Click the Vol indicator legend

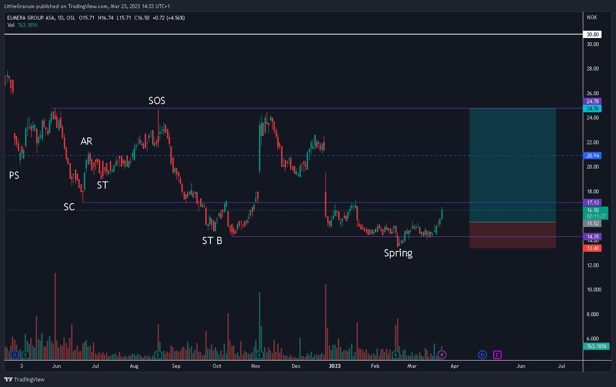click(x=24, y=25)
